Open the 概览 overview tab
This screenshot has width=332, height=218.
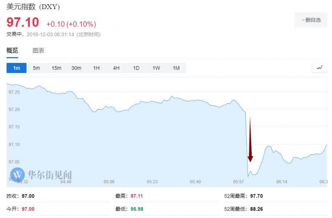(x=12, y=50)
